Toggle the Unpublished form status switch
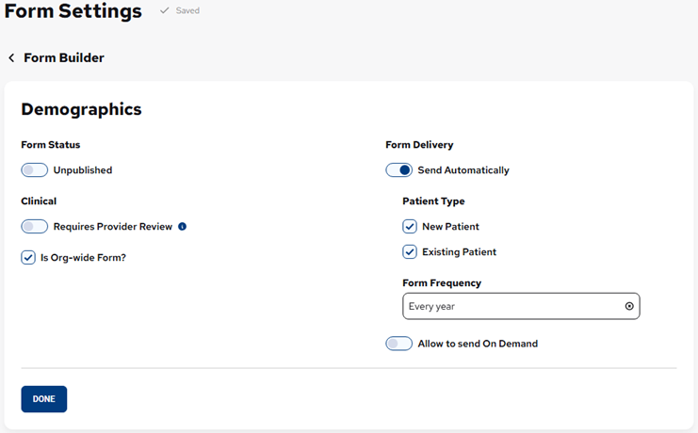Screen dimensions: 698x433 (35, 170)
